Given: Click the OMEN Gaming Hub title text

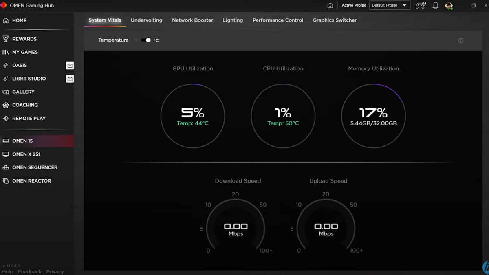Looking at the screenshot, I should (32, 6).
